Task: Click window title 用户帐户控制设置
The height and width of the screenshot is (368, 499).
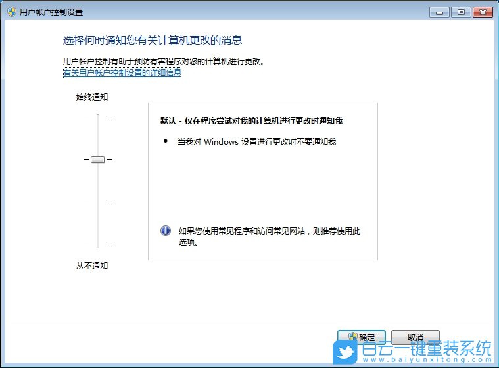Action: tap(51, 12)
